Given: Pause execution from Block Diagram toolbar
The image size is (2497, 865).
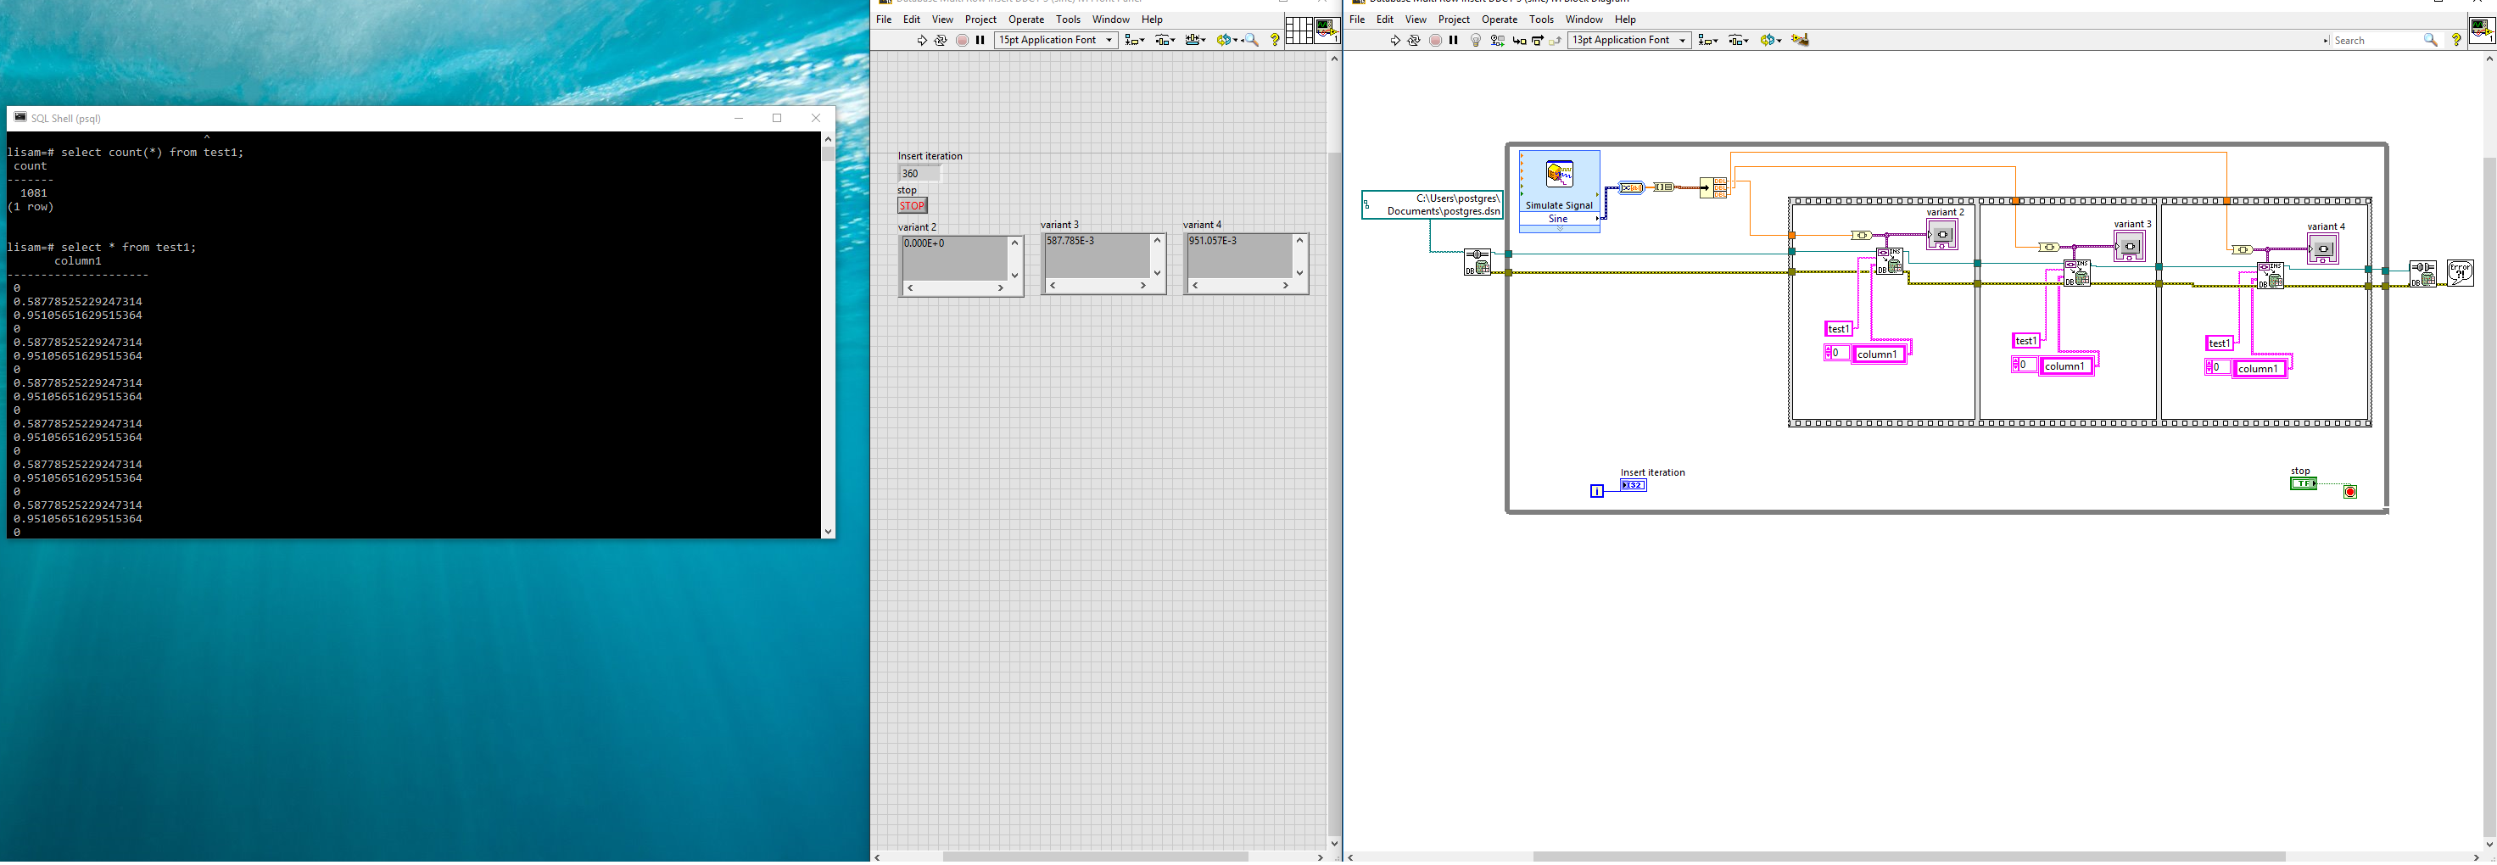Looking at the screenshot, I should coord(1453,40).
